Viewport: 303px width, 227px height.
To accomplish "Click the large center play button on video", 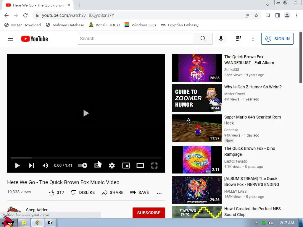I will tap(86, 113).
